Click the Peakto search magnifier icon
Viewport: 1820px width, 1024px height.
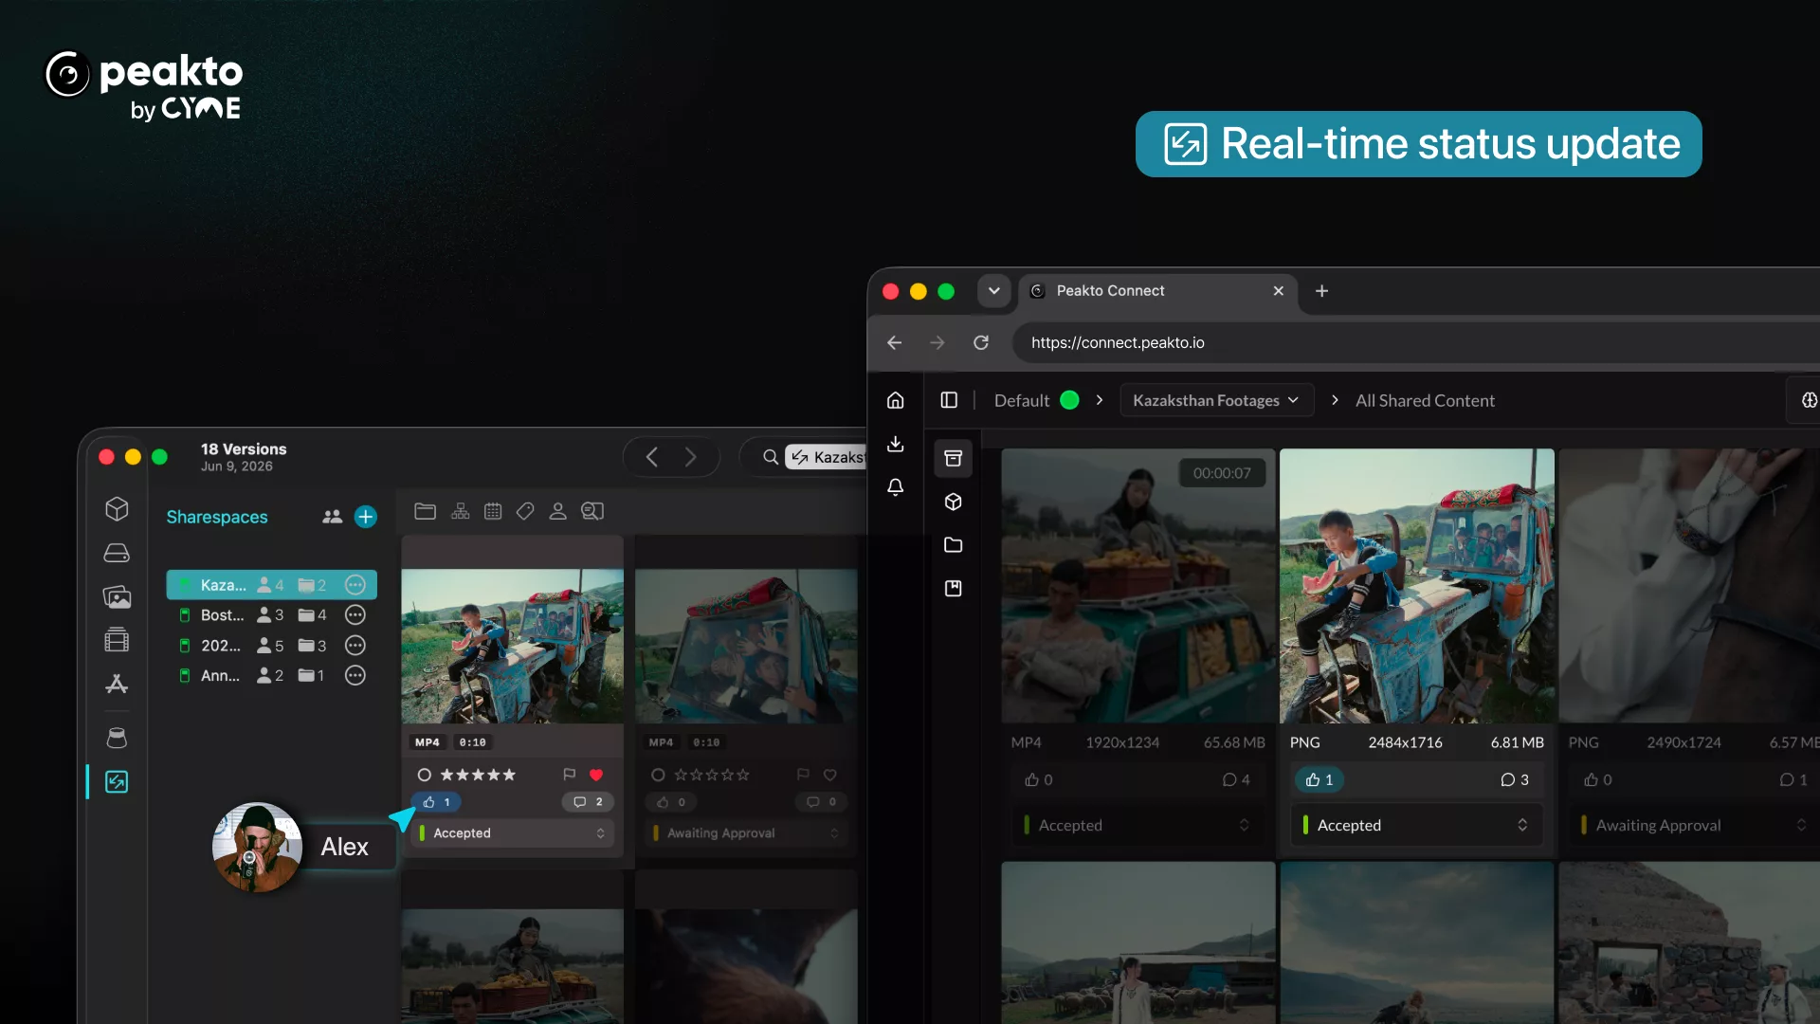tap(771, 457)
